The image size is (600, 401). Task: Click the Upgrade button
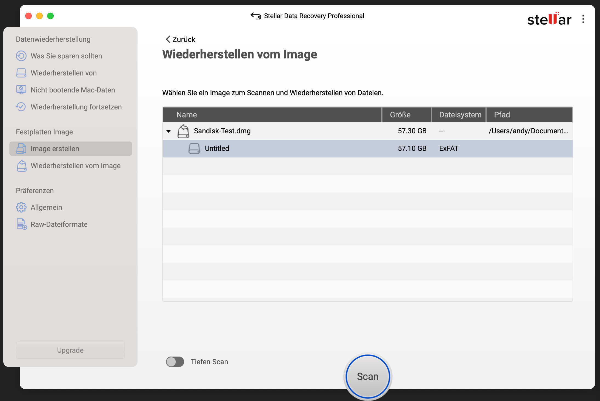pyautogui.click(x=70, y=350)
